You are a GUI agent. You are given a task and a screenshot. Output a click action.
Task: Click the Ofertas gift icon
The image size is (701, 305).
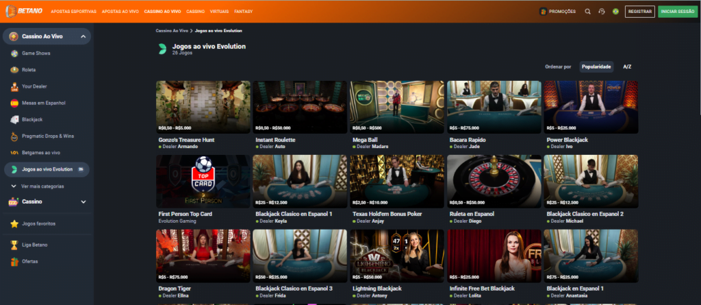point(14,262)
